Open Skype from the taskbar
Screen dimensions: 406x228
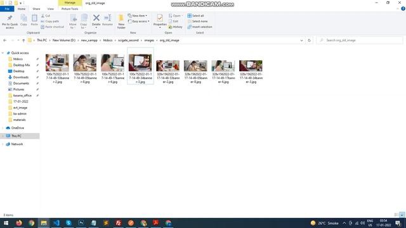69,223
